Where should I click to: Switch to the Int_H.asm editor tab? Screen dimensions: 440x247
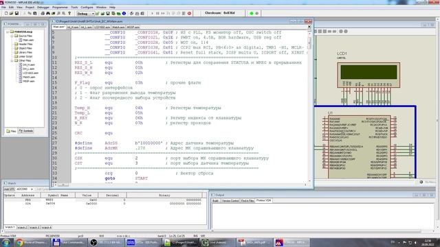pos(73,27)
